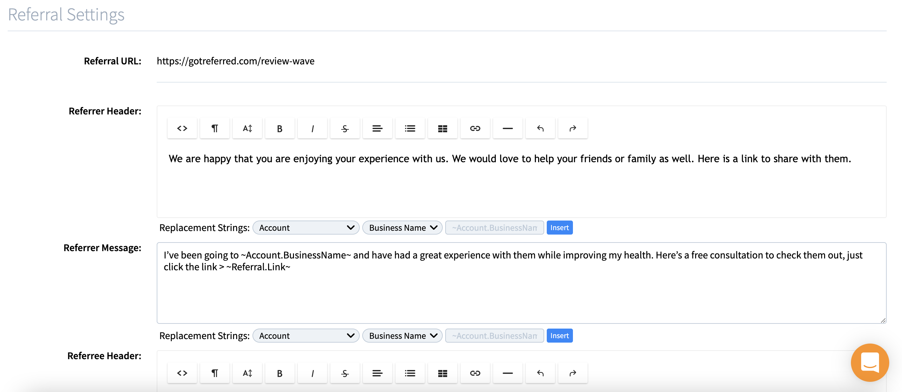Apply strikethrough in Referrer Header editor

tap(345, 128)
